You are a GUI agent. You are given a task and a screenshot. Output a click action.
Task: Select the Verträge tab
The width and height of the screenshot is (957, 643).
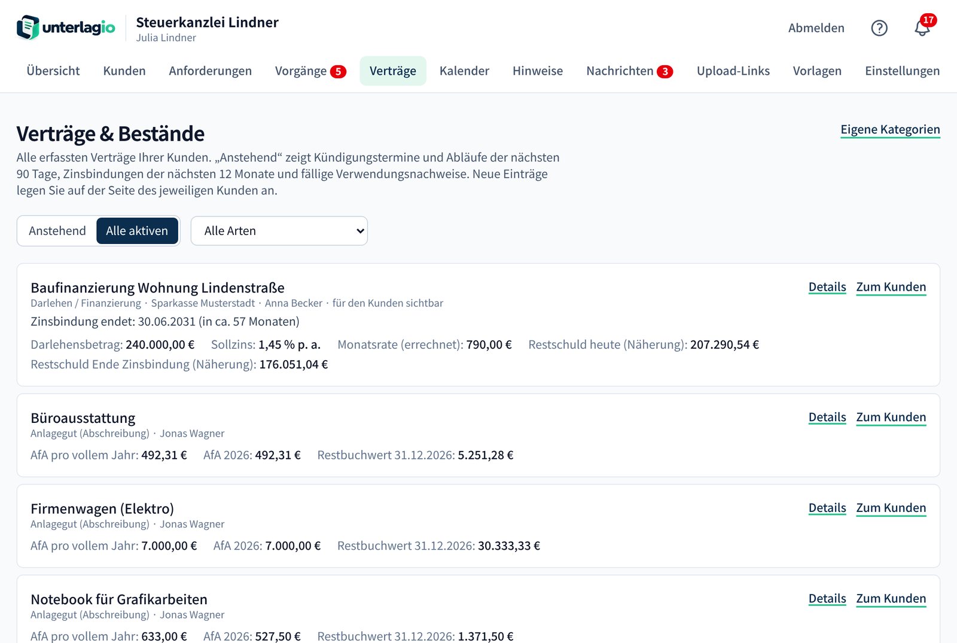[x=393, y=71]
